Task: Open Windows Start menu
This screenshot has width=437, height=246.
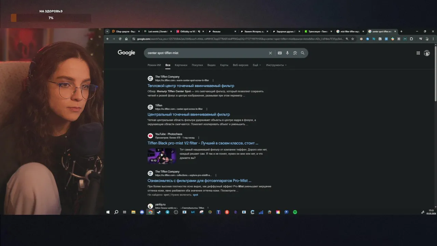Action: [x=108, y=212]
